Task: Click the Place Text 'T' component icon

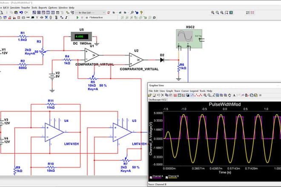Action: pos(37,17)
